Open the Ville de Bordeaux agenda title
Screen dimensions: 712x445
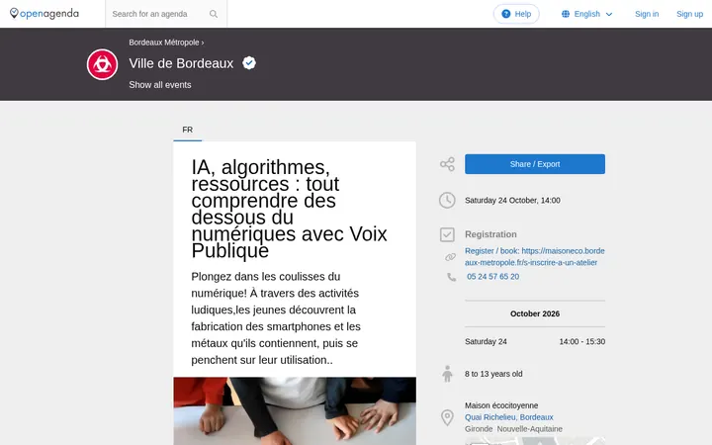tap(181, 63)
